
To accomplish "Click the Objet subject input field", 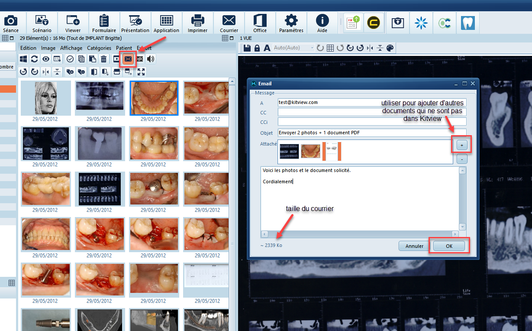I will pos(372,133).
